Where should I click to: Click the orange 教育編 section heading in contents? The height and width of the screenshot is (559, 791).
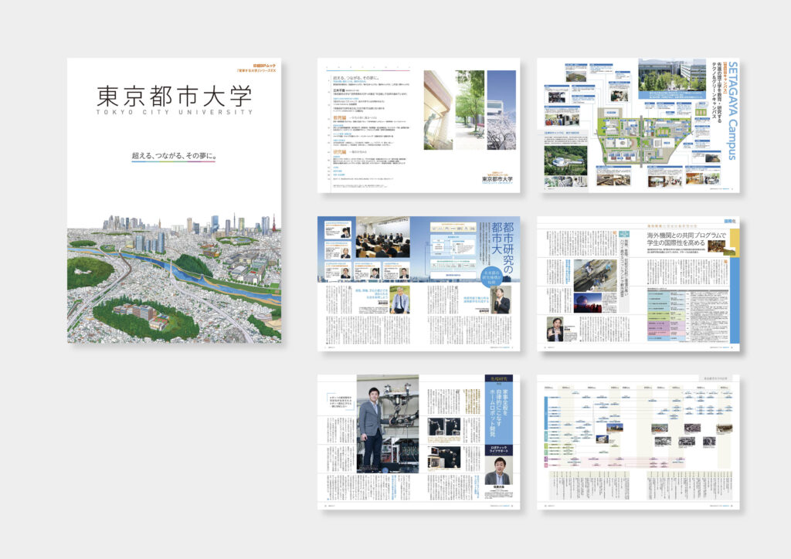coord(339,118)
